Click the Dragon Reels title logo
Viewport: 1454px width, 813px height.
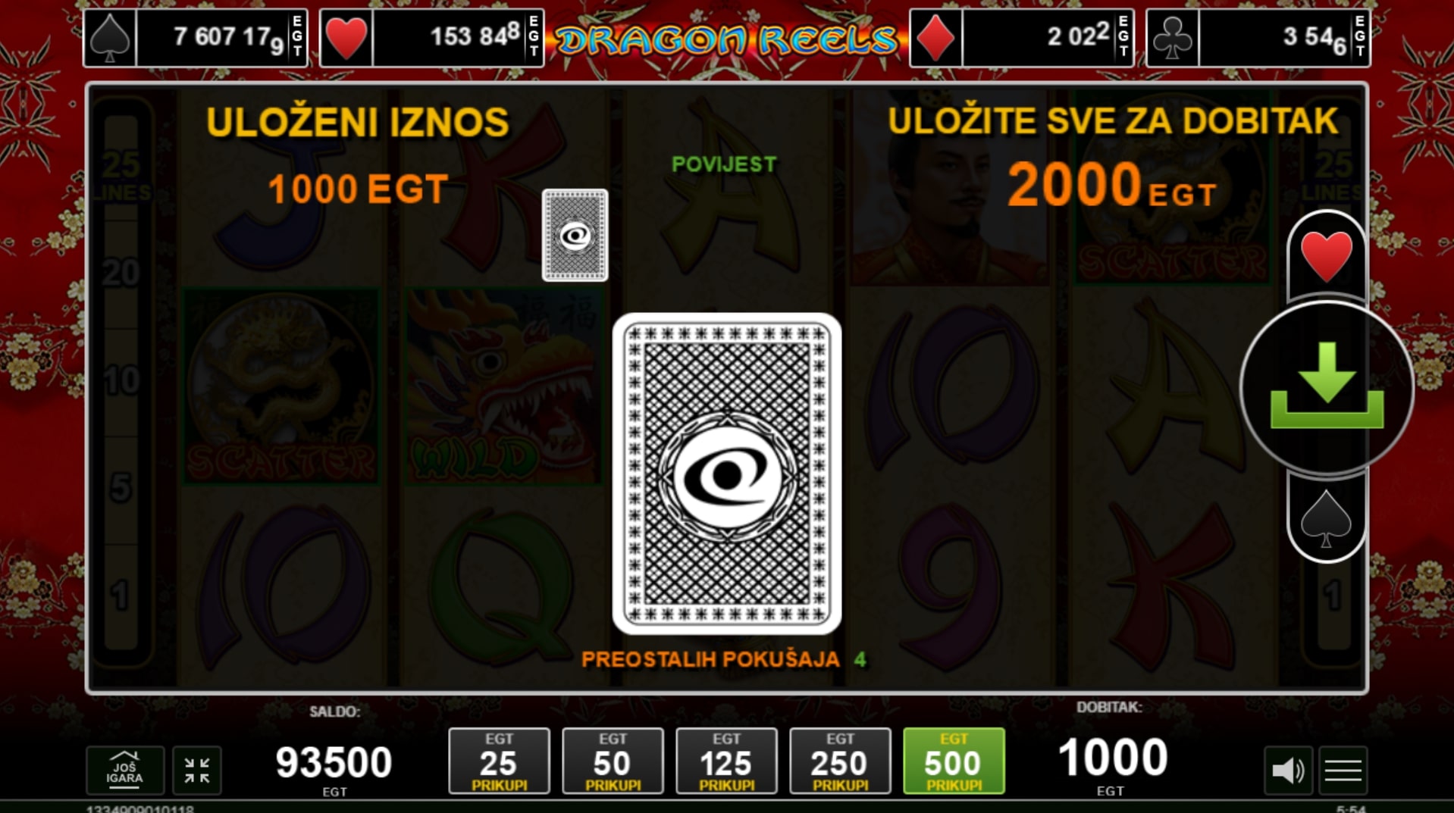tap(725, 39)
